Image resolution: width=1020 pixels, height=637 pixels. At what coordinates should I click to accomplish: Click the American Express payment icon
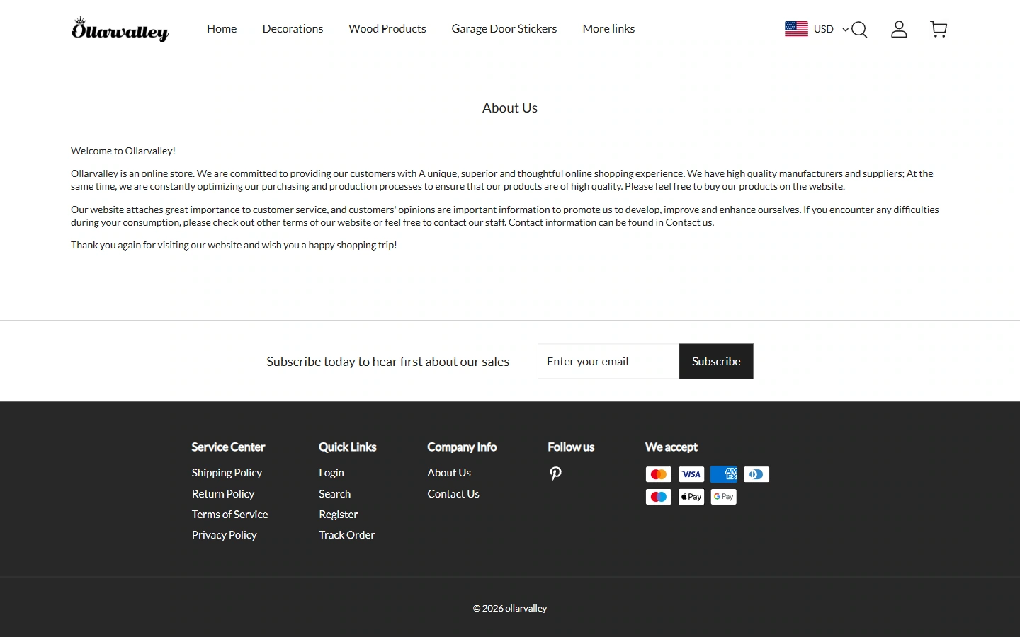(x=724, y=474)
